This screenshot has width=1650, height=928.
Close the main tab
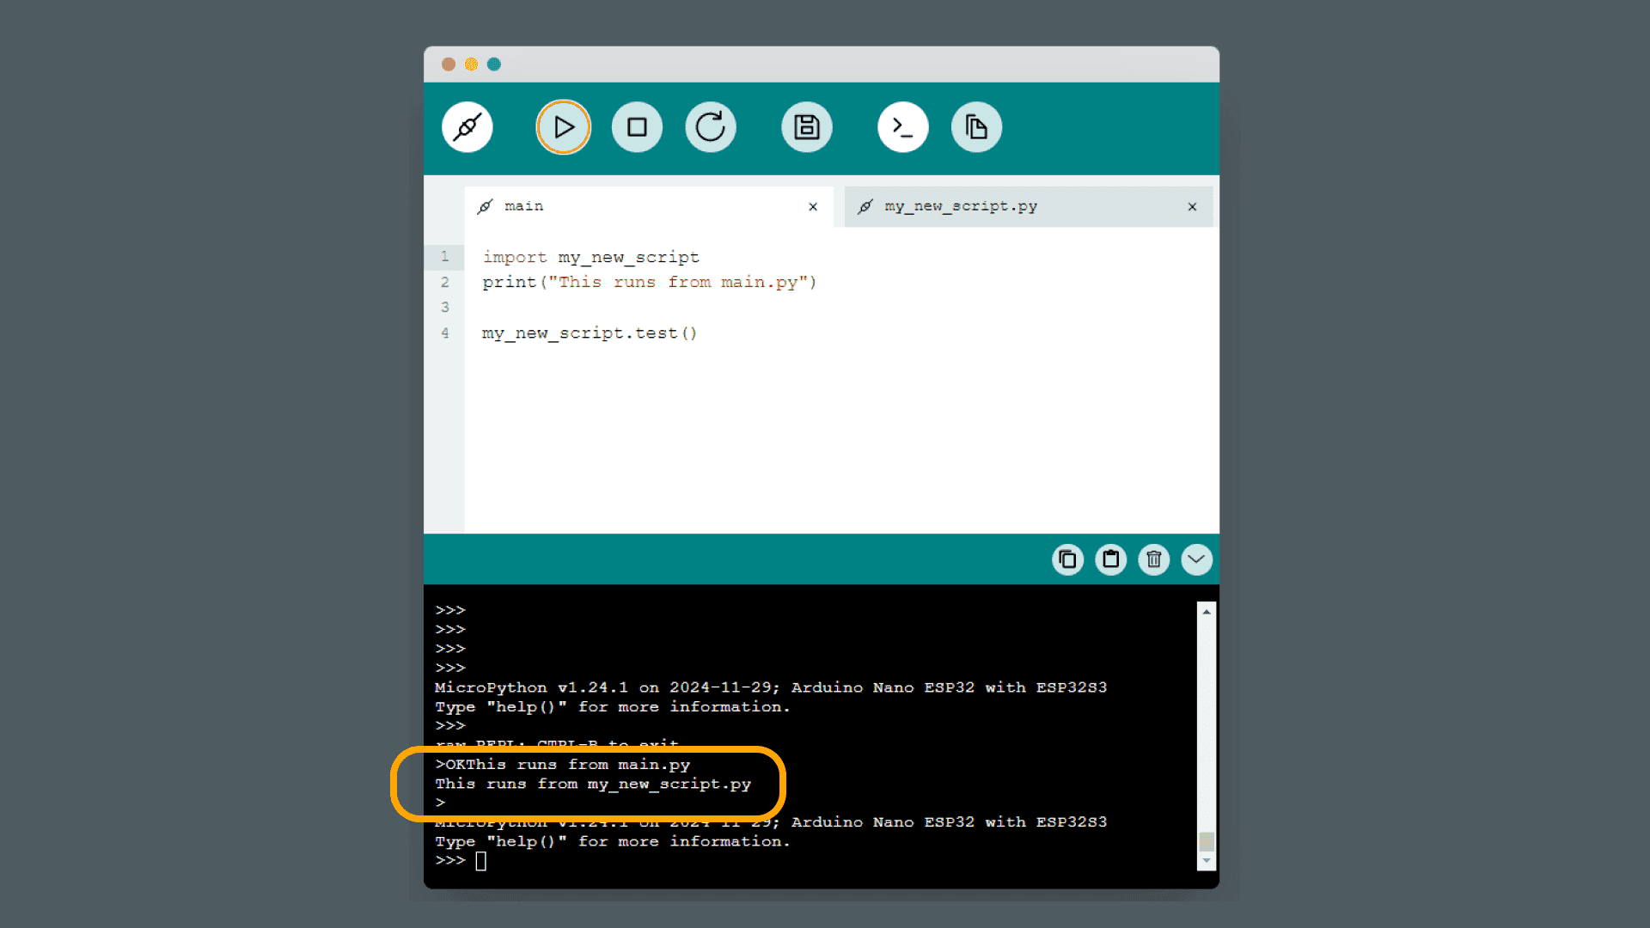pyautogui.click(x=812, y=206)
